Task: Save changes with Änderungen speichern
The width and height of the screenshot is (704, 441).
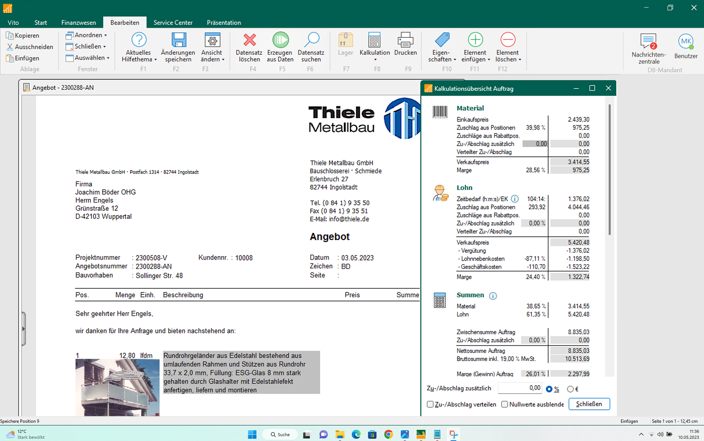Action: pyautogui.click(x=178, y=47)
